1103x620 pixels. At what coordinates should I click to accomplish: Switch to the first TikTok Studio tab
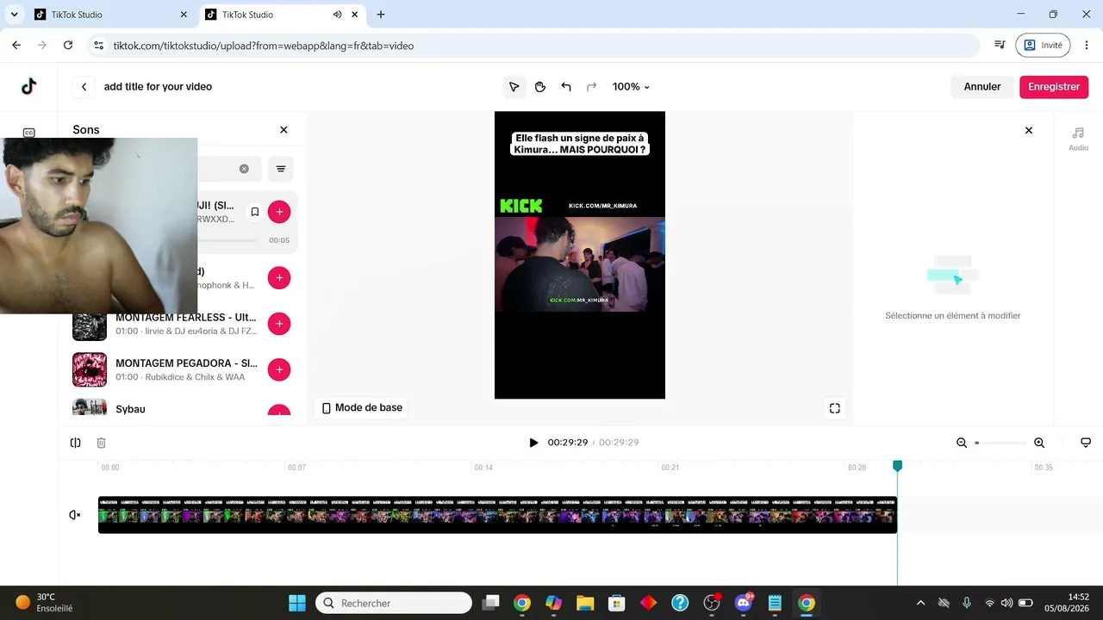(110, 15)
